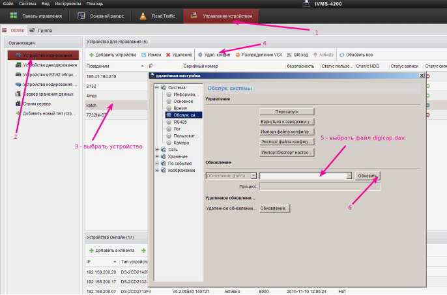The image size is (447, 295).
Task: Collapse the Система tree node
Action: click(156, 87)
